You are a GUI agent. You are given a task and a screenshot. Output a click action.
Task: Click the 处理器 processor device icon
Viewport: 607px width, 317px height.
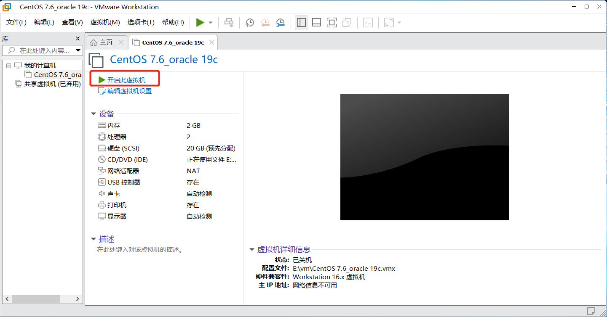pyautogui.click(x=102, y=137)
